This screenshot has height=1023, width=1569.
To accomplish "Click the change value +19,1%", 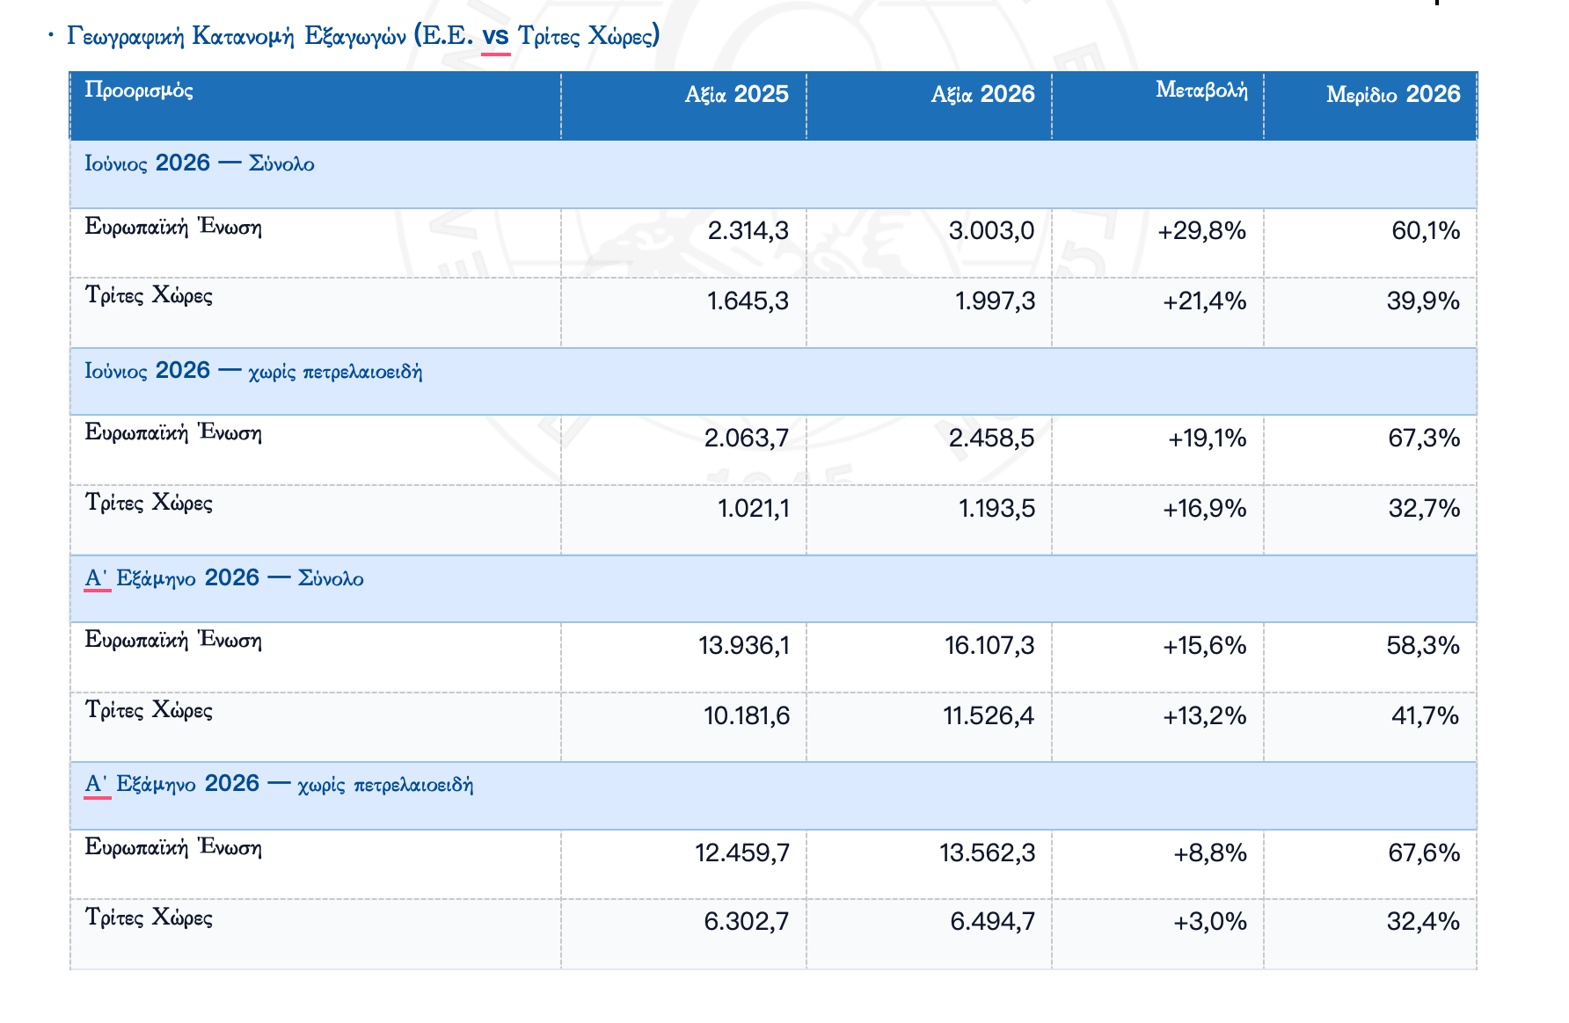I will pos(1208,438).
